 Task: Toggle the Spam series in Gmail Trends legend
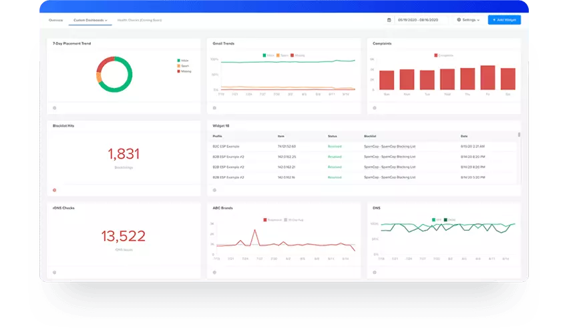pos(282,55)
